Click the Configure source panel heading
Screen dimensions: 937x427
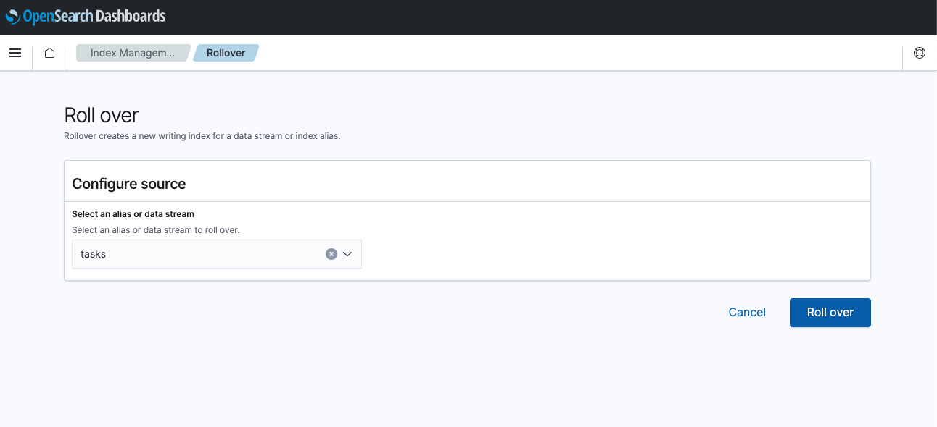click(x=128, y=184)
